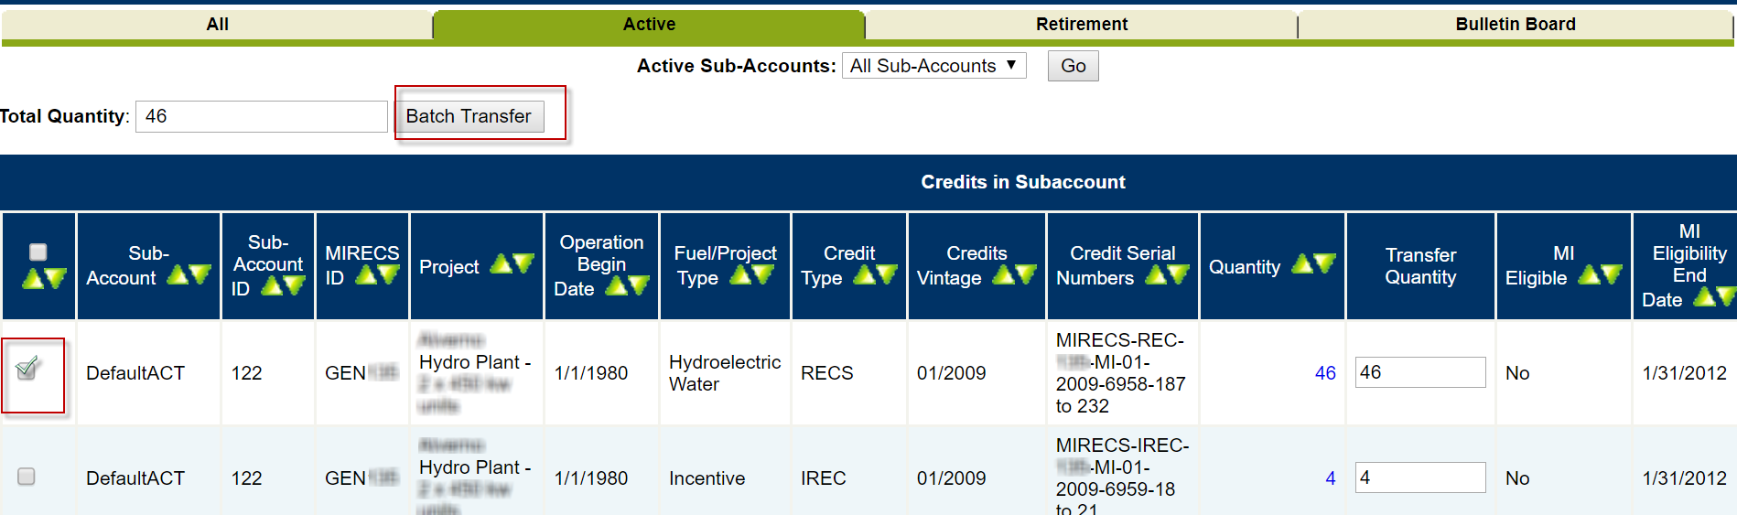Screen dimensions: 1737x515
Task: Click the Batch Transfer button
Action: point(469,116)
